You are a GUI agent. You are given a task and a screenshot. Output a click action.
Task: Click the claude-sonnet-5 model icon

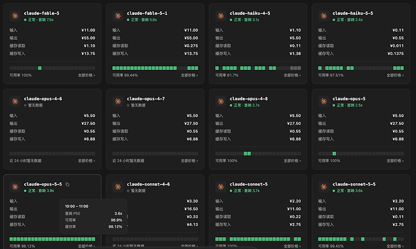pyautogui.click(x=221, y=187)
